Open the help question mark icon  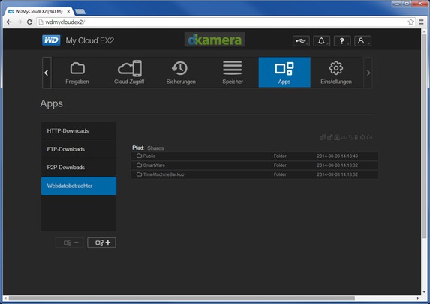[x=342, y=41]
